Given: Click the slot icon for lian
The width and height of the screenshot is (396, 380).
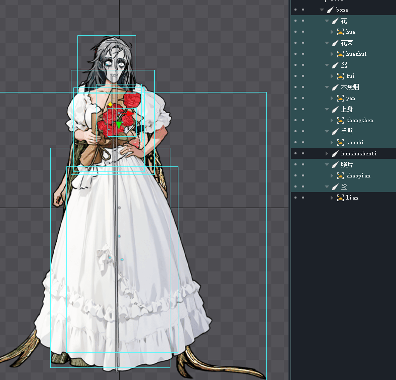Looking at the screenshot, I should (x=340, y=198).
